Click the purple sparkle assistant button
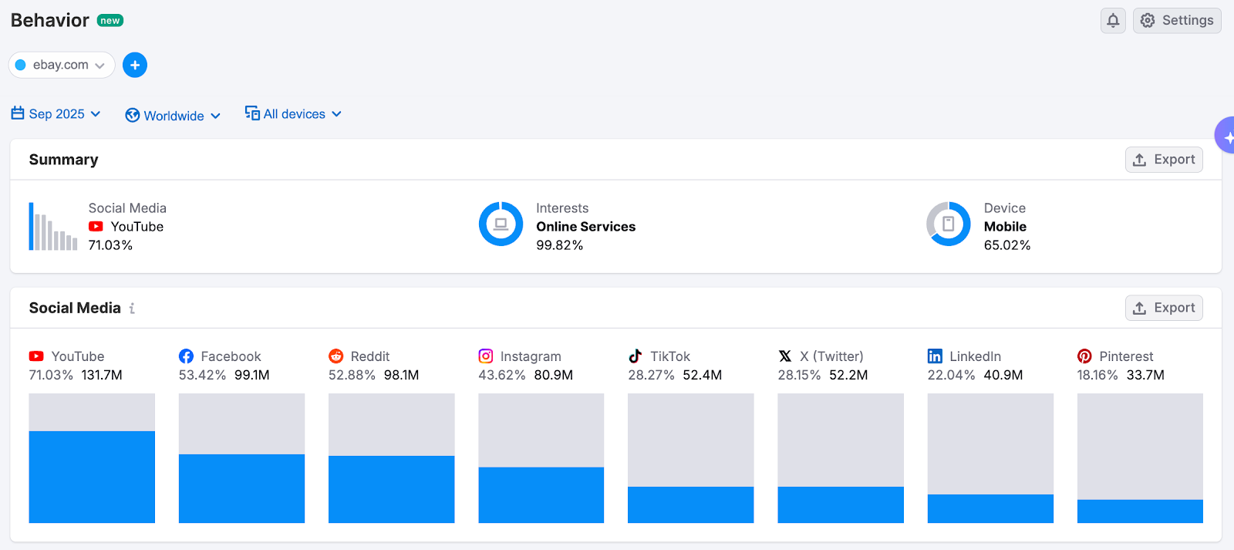The height and width of the screenshot is (550, 1234). pos(1226,137)
